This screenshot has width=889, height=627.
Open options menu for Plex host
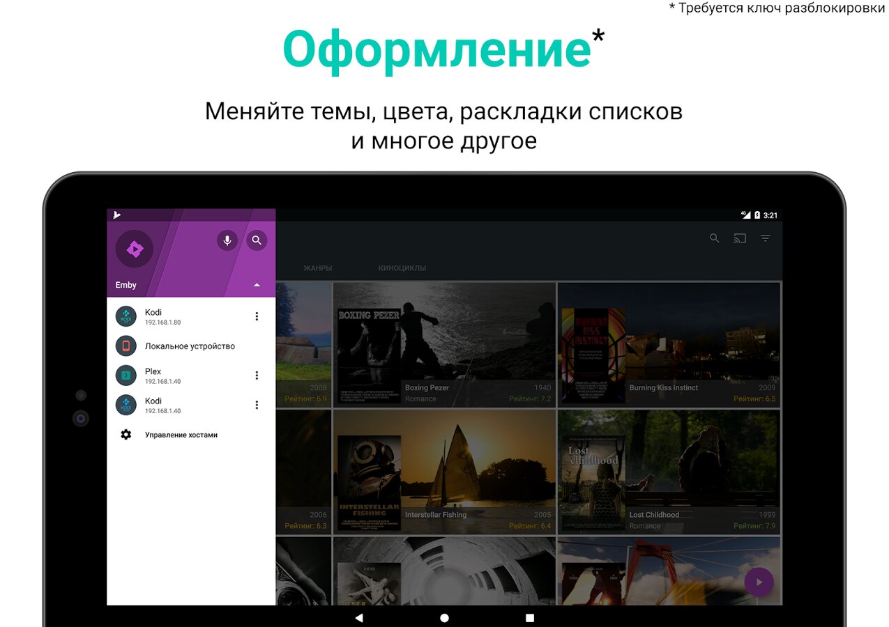click(257, 376)
